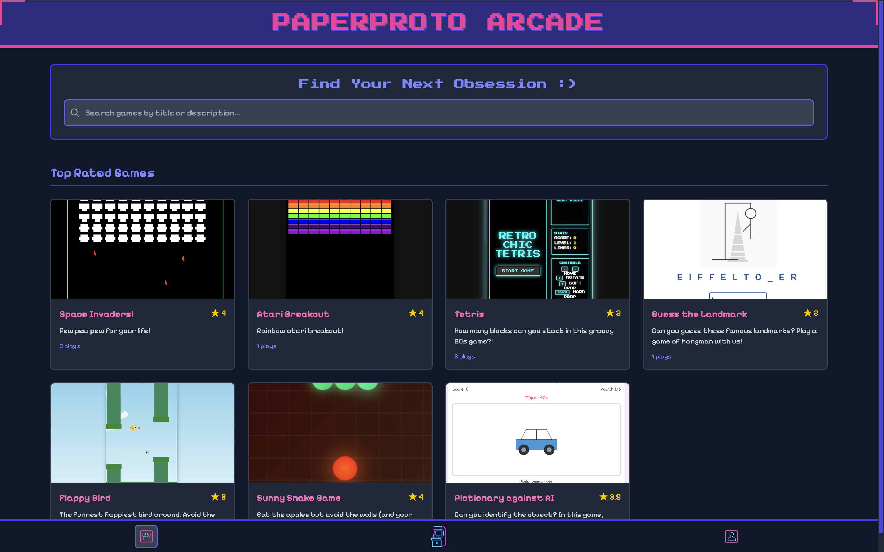Focus the search games input field
884x552 pixels.
(439, 113)
